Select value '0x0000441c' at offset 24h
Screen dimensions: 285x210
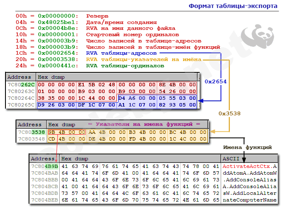56,66
